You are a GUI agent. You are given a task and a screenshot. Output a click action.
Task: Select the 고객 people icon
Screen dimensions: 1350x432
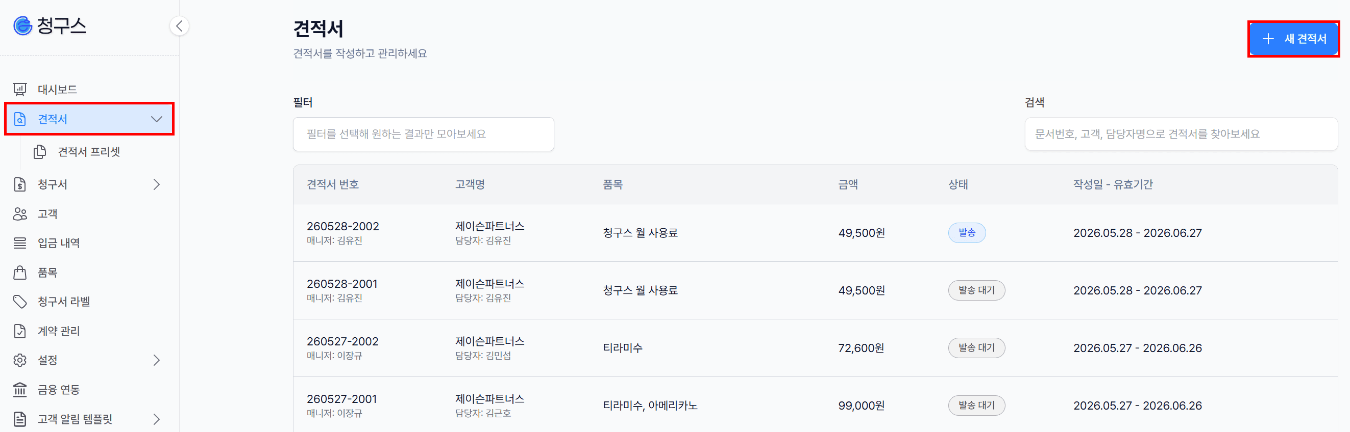click(x=20, y=214)
